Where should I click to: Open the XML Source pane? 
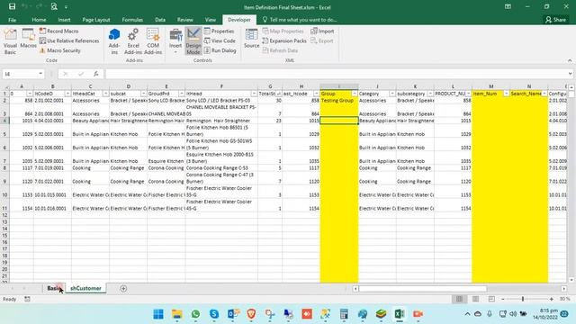(x=252, y=39)
